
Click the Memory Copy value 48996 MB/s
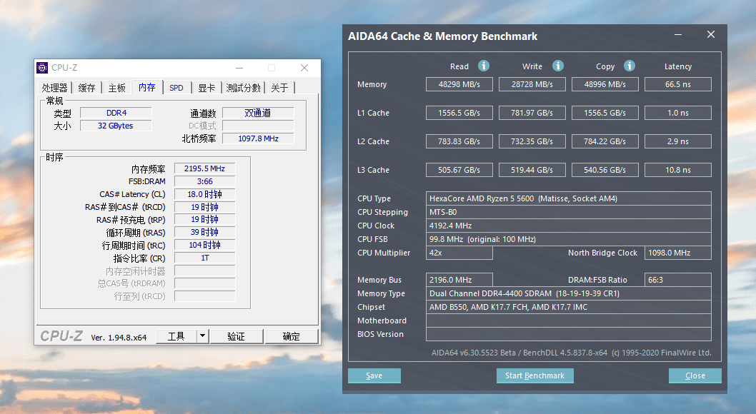[x=605, y=84]
